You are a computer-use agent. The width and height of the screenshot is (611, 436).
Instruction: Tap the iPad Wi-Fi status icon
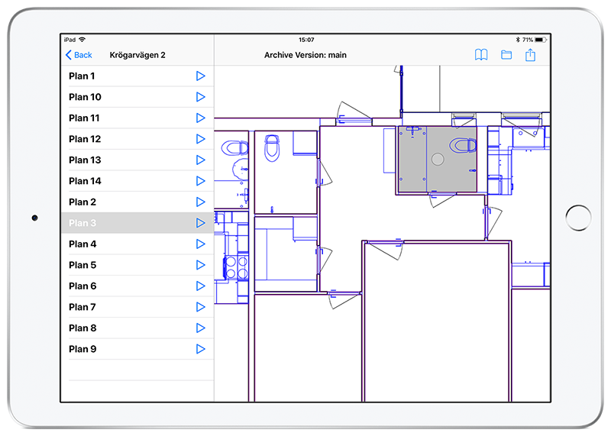click(x=82, y=40)
